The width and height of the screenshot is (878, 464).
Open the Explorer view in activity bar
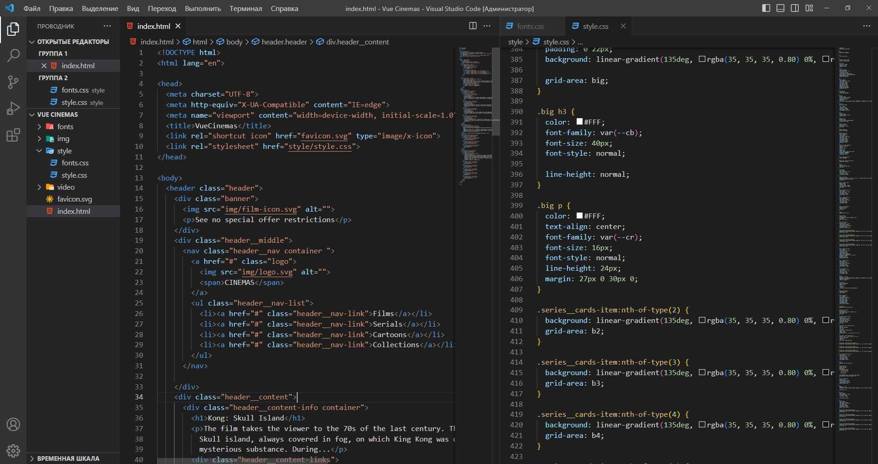click(13, 30)
